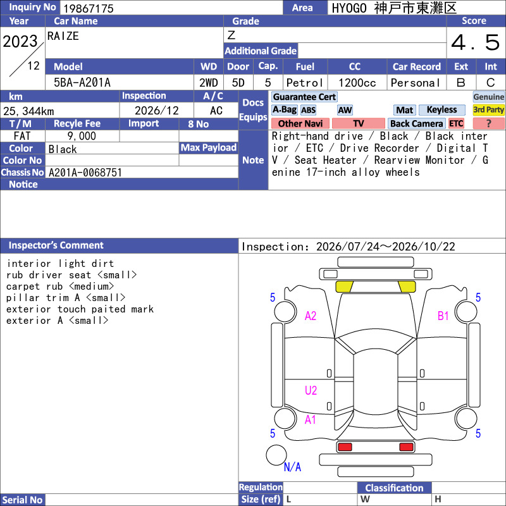Viewport: 506px width, 506px height.
Task: Click the chassis number A201A-0068751
Action: click(85, 173)
